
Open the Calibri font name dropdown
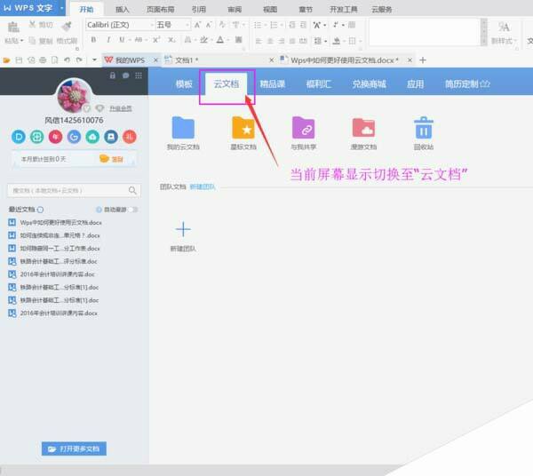[152, 25]
